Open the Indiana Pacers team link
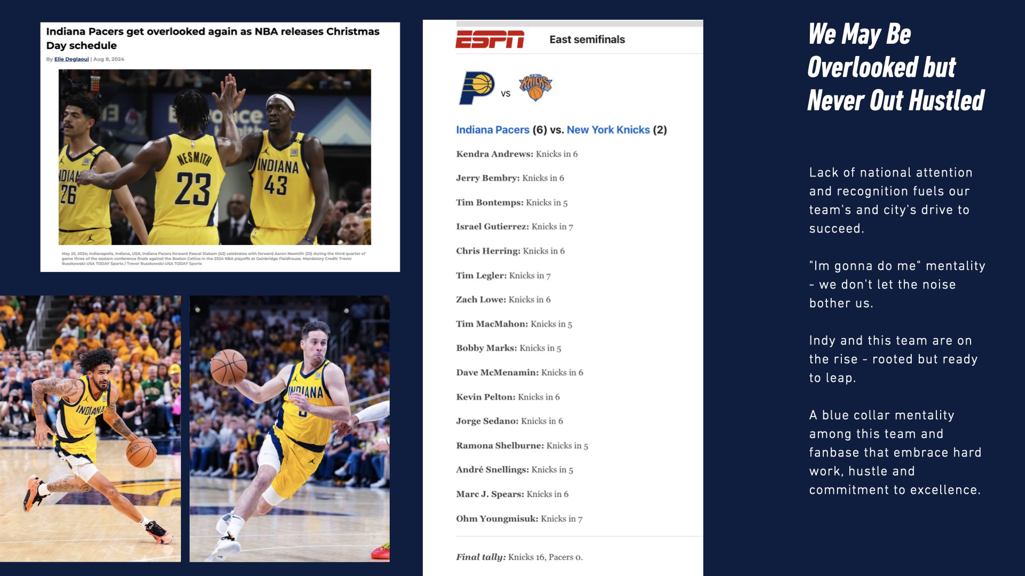 click(x=492, y=130)
